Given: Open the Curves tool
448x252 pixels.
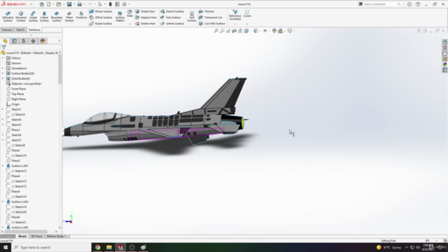Looking at the screenshot, I should 247,13.
